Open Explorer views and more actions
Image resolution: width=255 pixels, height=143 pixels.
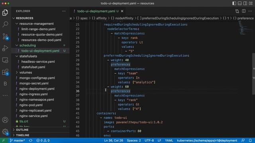point(64,11)
